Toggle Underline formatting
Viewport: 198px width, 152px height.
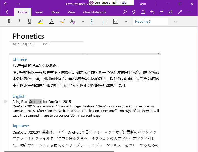click(30, 21)
